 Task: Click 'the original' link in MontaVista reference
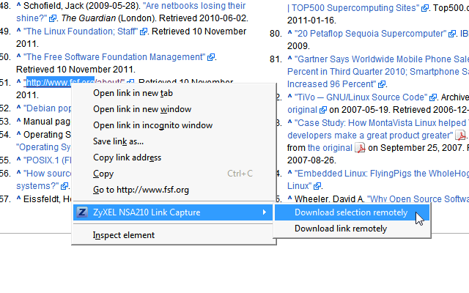(330, 148)
